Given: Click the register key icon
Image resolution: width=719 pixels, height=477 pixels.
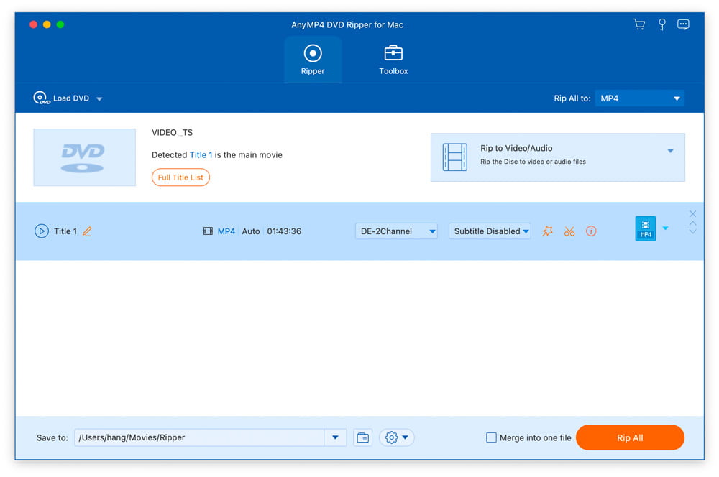Looking at the screenshot, I should coord(661,24).
